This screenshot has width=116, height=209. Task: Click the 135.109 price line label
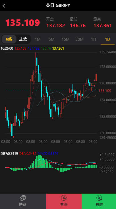pyautogui.click(x=105, y=91)
